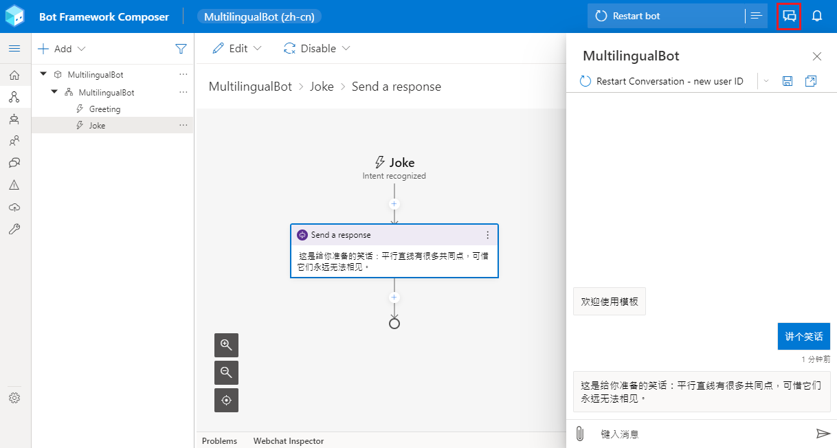Click the MultilingualBot (zh-cn) locale pill
The width and height of the screenshot is (837, 448).
260,16
